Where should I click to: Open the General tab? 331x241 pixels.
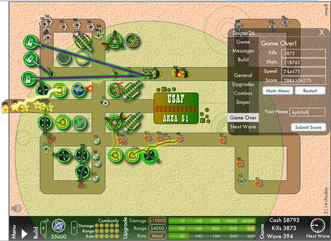(x=243, y=75)
